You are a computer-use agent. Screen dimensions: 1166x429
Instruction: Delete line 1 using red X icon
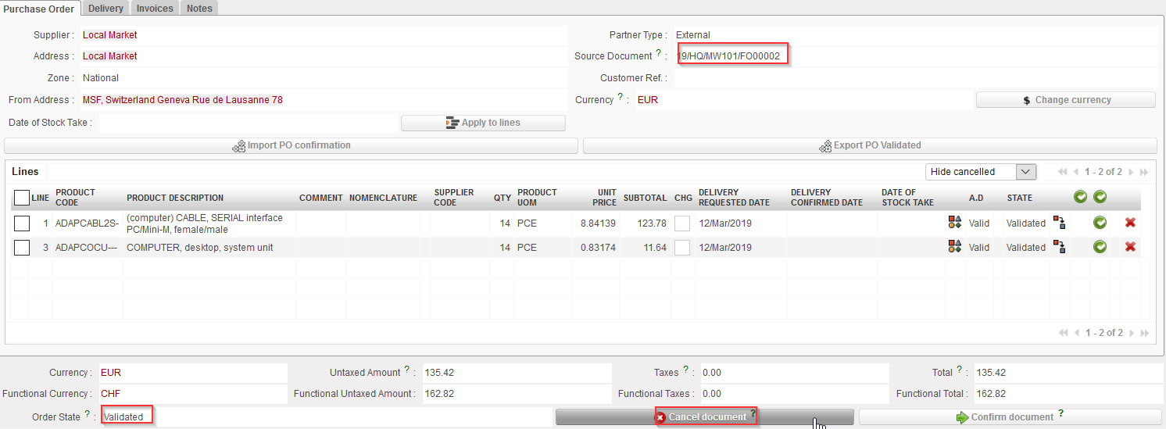[x=1130, y=223]
